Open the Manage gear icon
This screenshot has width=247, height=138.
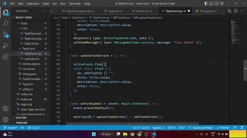point(5,119)
